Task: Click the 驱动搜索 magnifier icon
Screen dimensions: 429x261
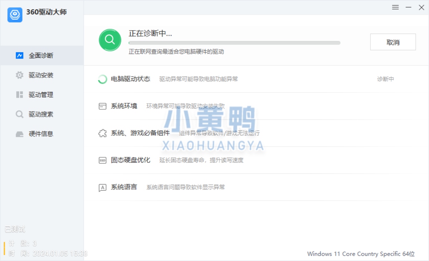Action: [19, 114]
